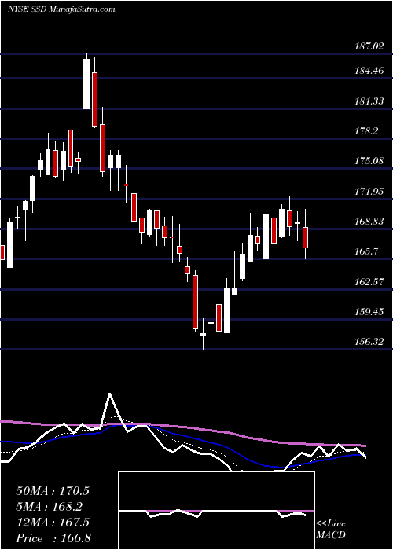Select the 159.45 price level label
Image resolution: width=393 pixels, height=550 pixels.
pyautogui.click(x=369, y=311)
